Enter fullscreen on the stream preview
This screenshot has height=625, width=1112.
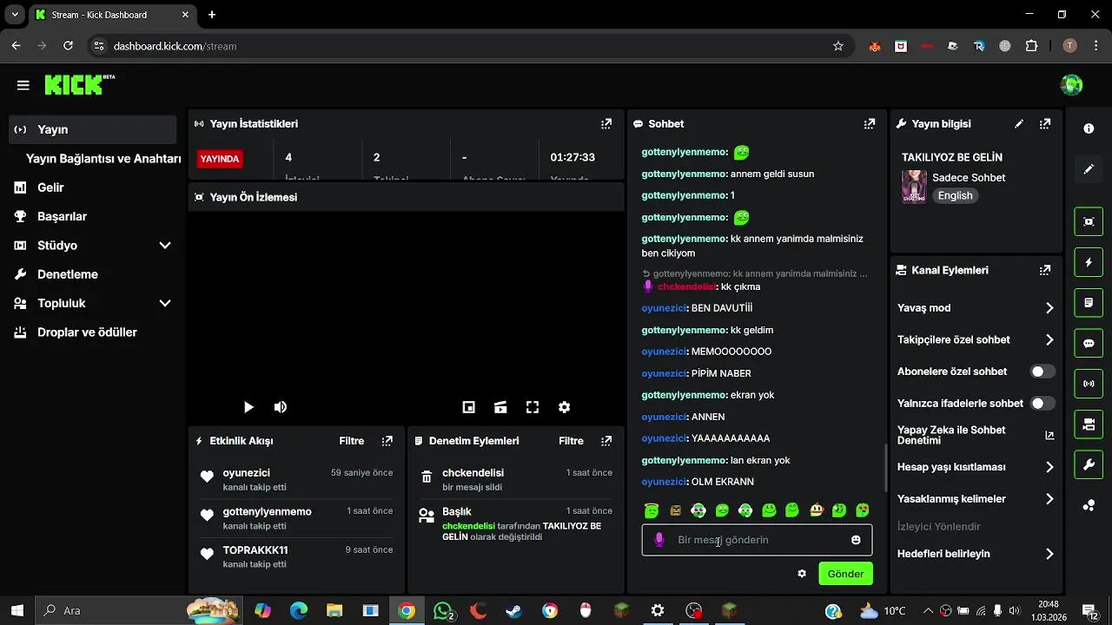point(533,407)
